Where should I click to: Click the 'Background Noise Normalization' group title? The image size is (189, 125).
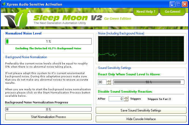click(x=26, y=57)
